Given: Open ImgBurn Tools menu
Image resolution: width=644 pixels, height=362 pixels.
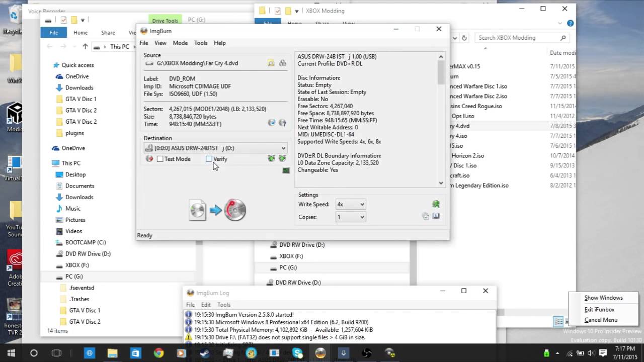Looking at the screenshot, I should point(201,43).
